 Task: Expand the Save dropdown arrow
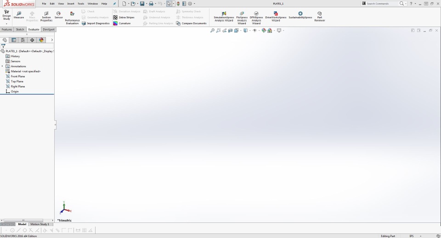(147, 4)
